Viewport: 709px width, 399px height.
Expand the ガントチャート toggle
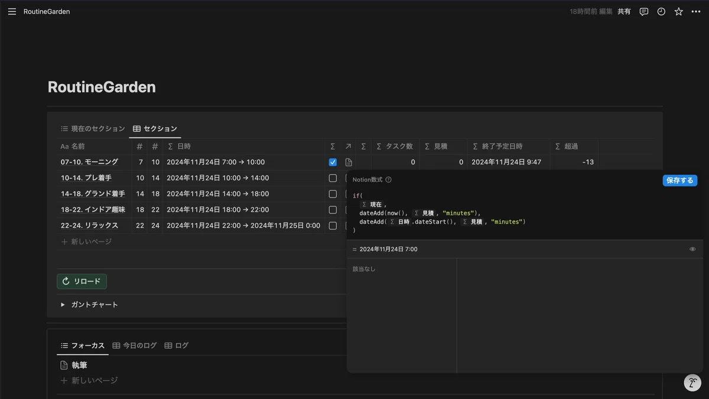point(63,305)
